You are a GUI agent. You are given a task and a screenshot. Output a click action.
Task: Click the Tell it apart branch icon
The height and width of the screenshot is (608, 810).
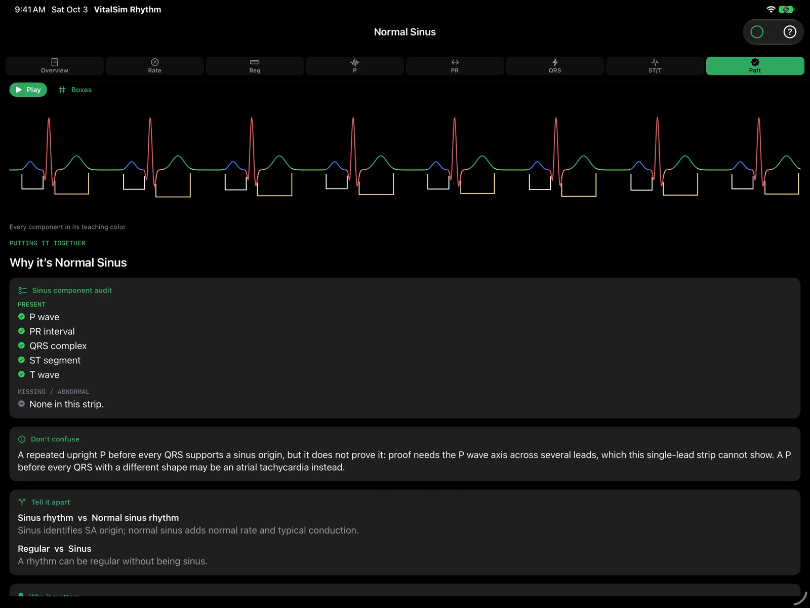pyautogui.click(x=22, y=502)
